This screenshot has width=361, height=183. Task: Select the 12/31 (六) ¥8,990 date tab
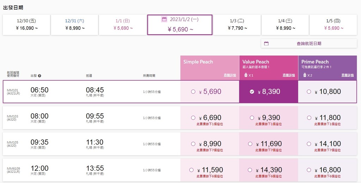pyautogui.click(x=75, y=25)
